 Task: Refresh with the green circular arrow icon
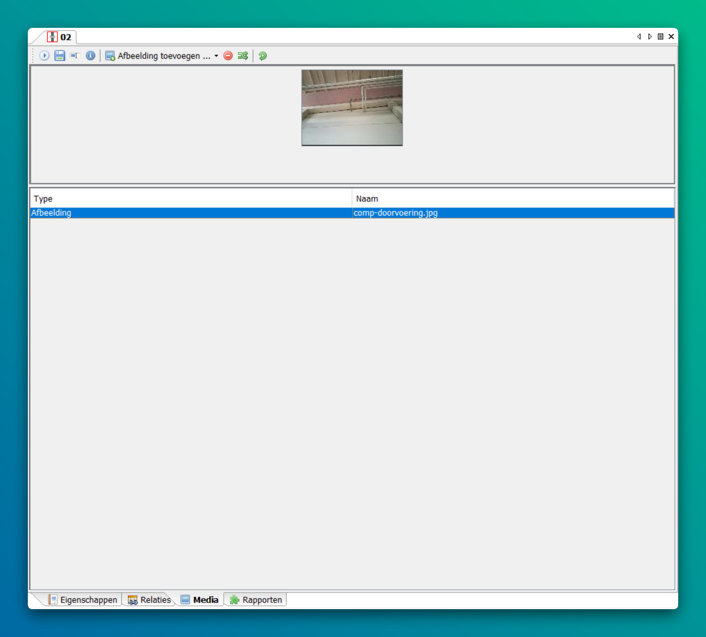(x=263, y=56)
